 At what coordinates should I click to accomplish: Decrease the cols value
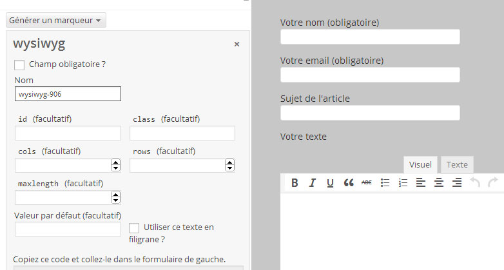pyautogui.click(x=116, y=168)
